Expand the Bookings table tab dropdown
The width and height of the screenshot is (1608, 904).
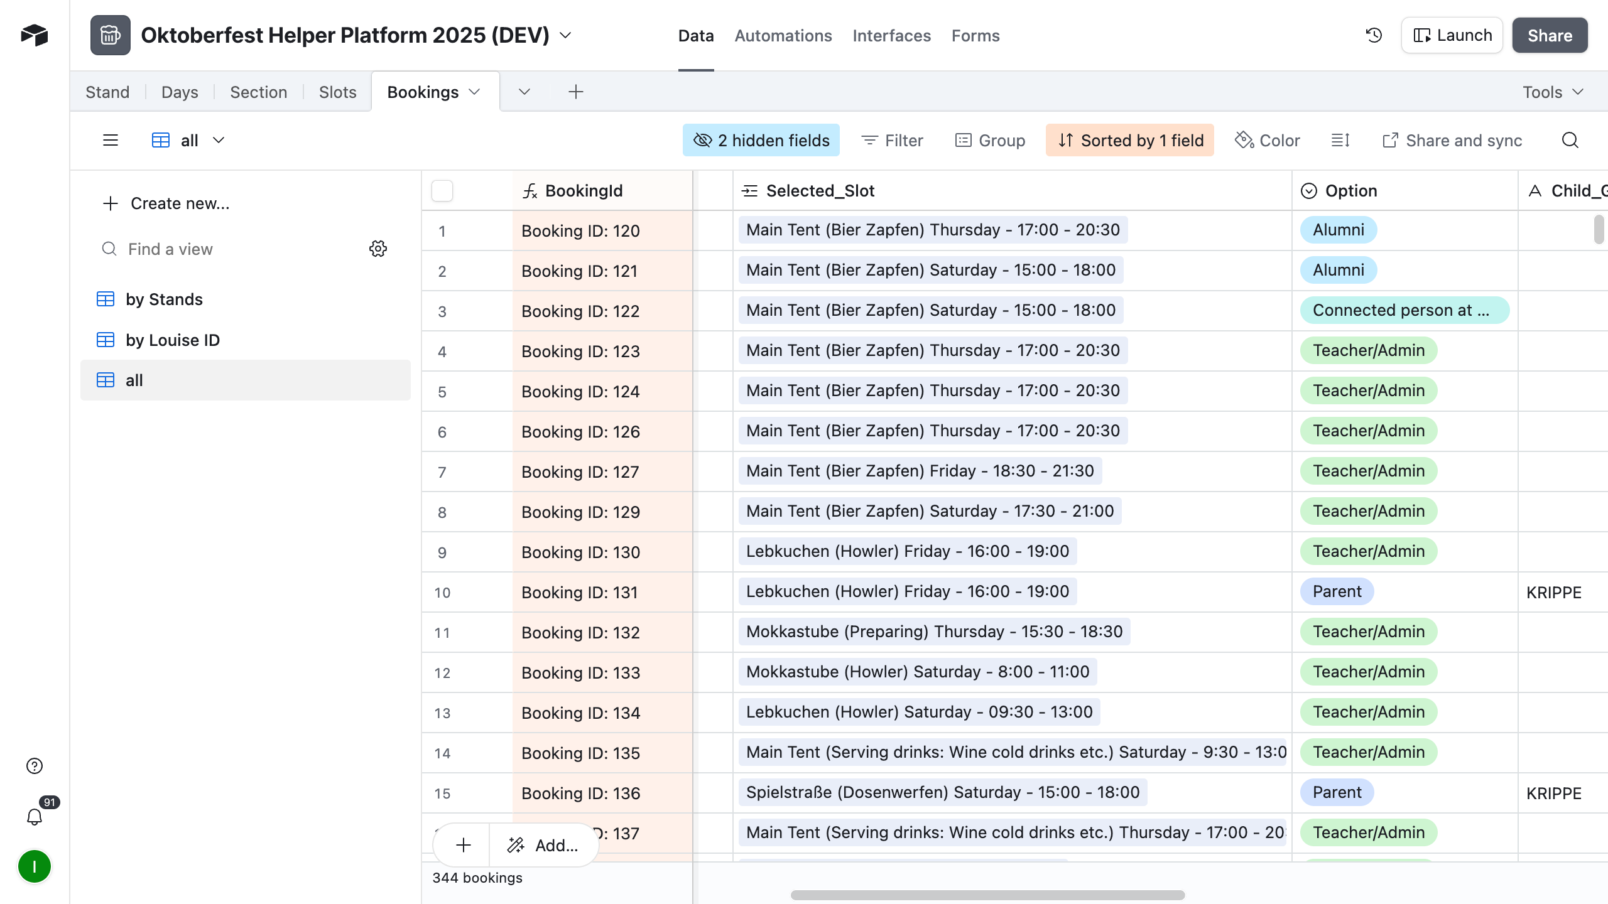[475, 92]
